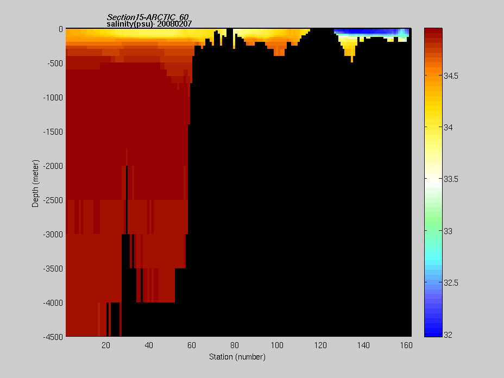Click the colorbar label '34.5'
This screenshot has height=378, width=504.
451,76
